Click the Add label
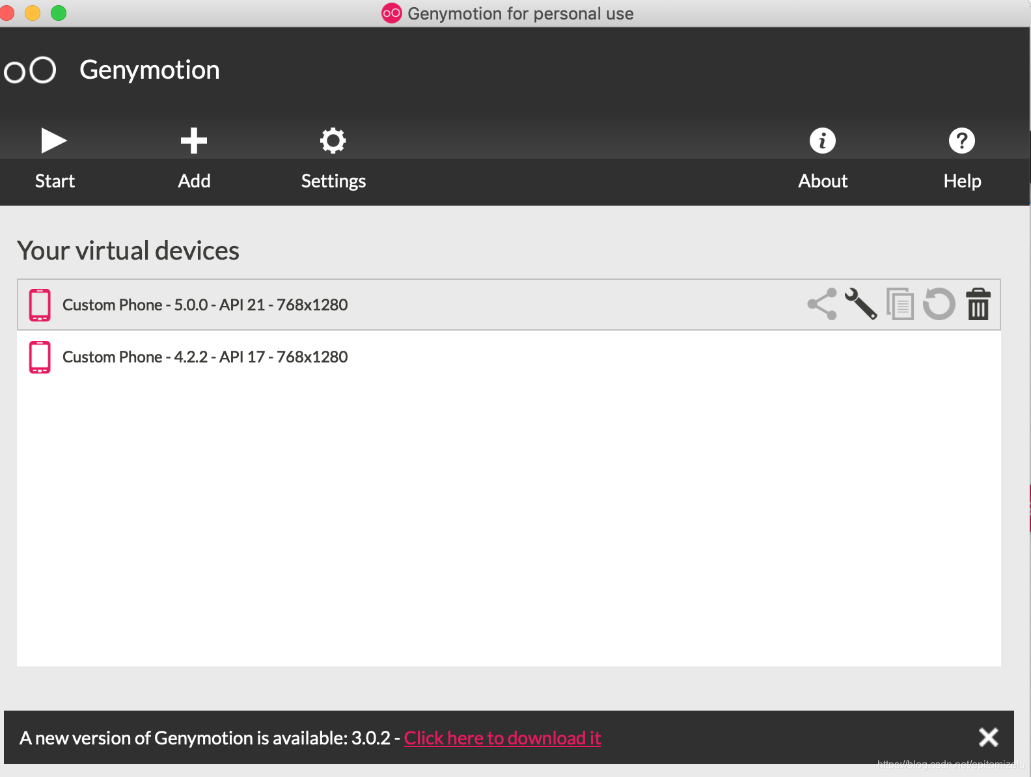The width and height of the screenshot is (1031, 777). [x=194, y=181]
